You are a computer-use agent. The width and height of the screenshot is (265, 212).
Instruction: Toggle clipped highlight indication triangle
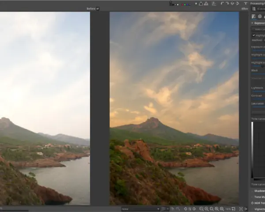click(x=206, y=4)
